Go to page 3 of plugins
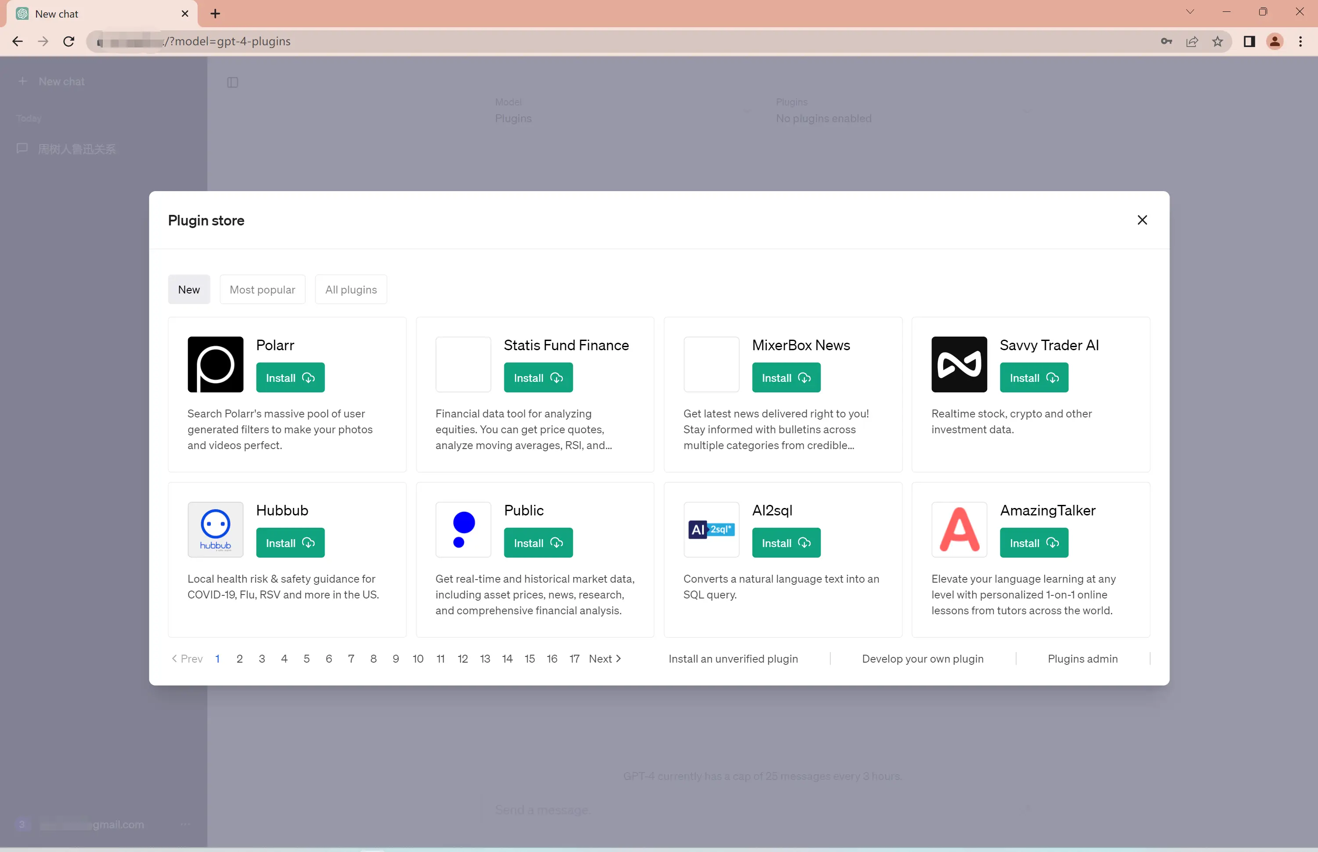This screenshot has width=1318, height=852. tap(261, 658)
